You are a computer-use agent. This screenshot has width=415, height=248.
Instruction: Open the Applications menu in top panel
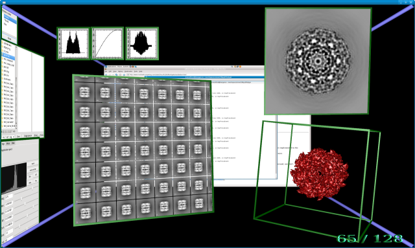pyautogui.click(x=112, y=67)
